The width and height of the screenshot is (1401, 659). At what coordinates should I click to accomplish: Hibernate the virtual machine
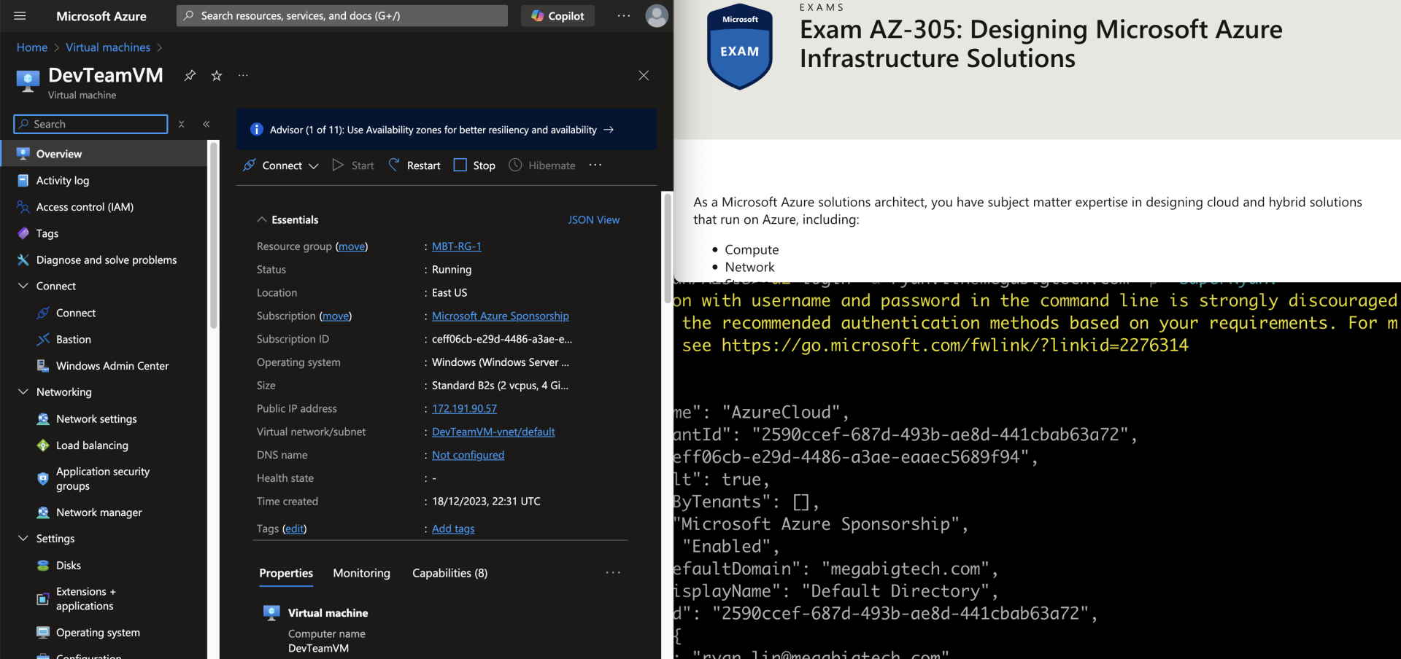(542, 165)
